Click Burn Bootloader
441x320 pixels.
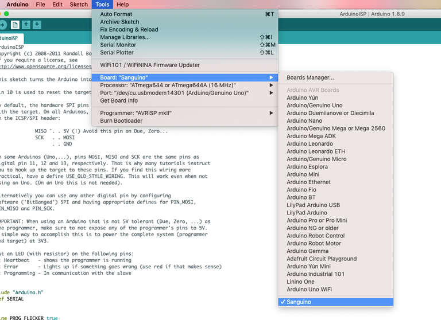click(121, 120)
